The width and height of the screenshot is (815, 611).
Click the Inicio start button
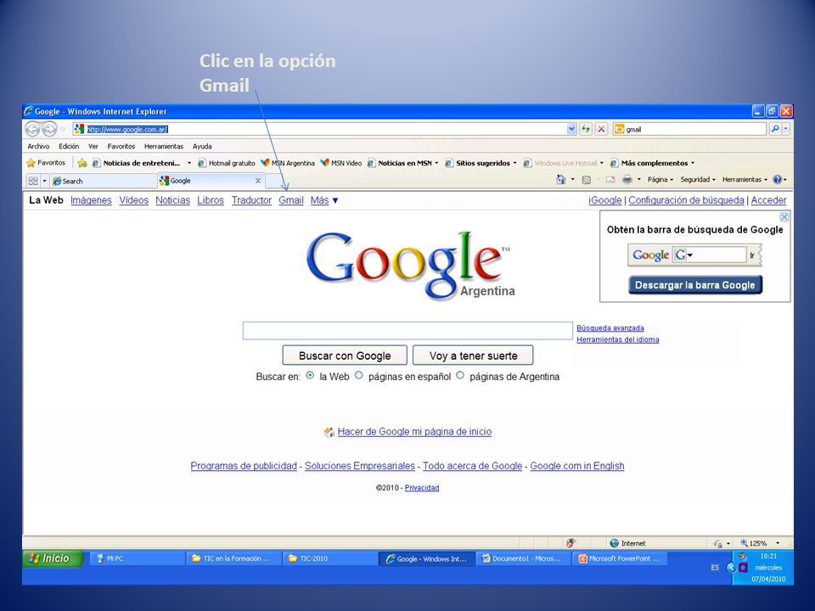pos(52,558)
